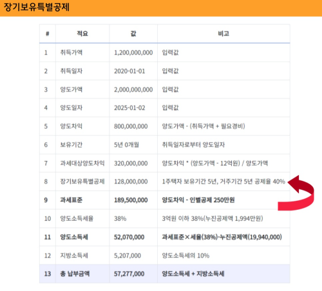Click the note 양도소득세의 10%
The width and height of the screenshot is (322, 291).
coord(185,256)
